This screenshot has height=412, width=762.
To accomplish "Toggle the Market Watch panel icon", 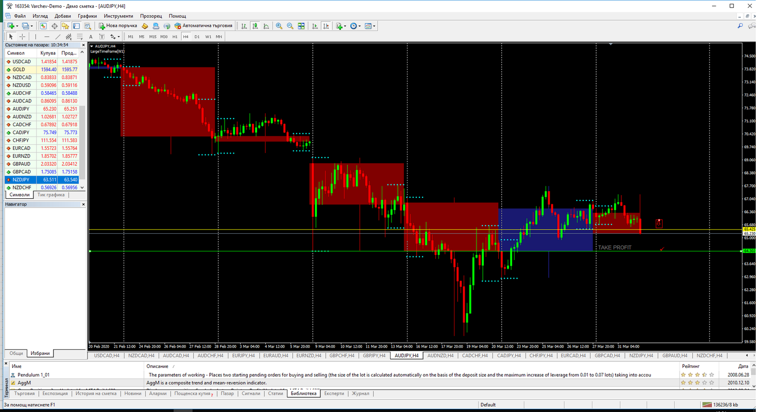I will click(x=43, y=26).
